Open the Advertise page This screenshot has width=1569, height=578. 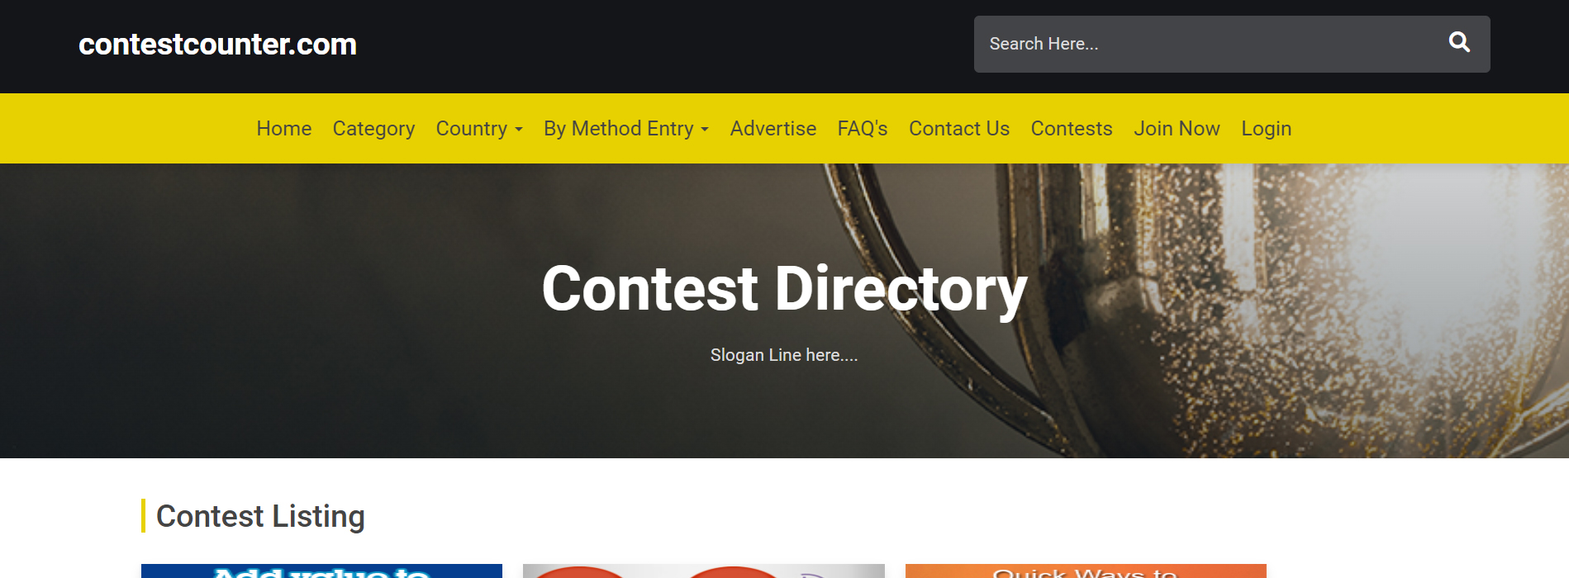pyautogui.click(x=773, y=129)
